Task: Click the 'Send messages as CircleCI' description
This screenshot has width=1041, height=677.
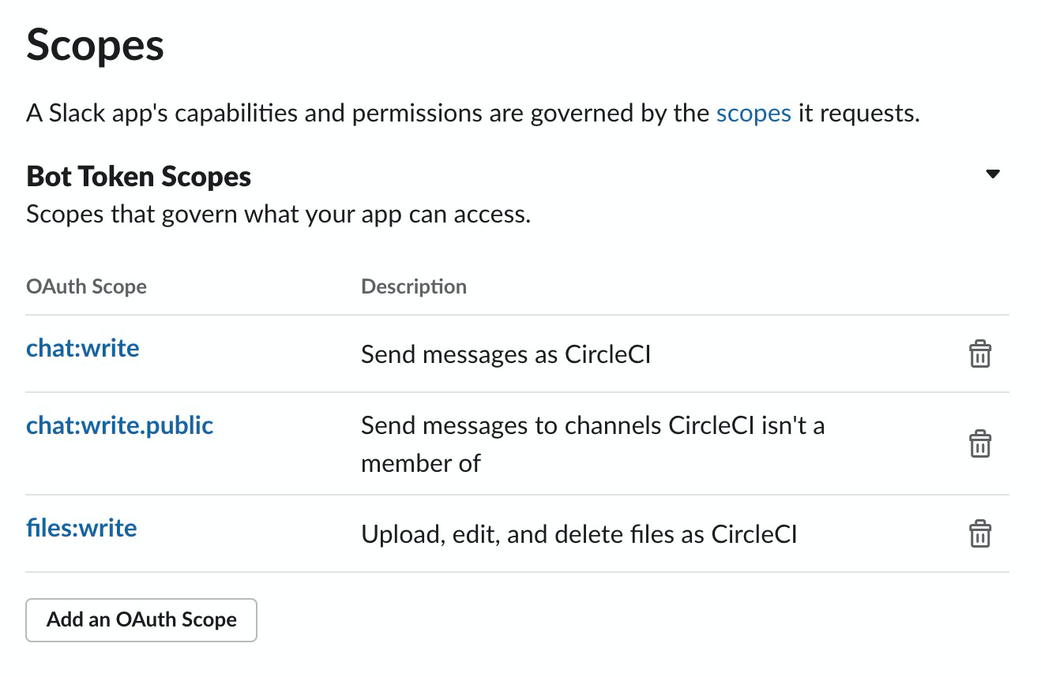Action: [x=506, y=354]
